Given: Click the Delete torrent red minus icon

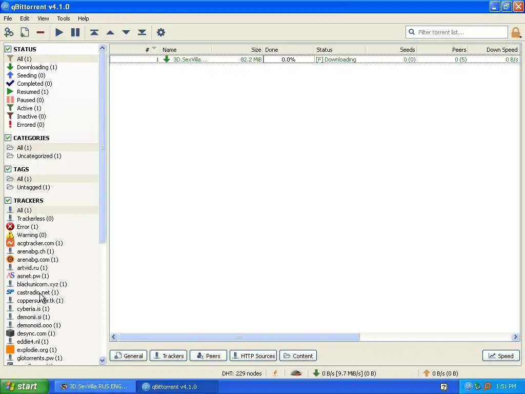Looking at the screenshot, I should (41, 32).
